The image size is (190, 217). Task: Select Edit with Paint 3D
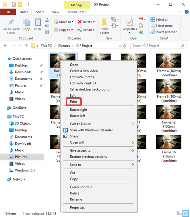pyautogui.click(x=83, y=83)
